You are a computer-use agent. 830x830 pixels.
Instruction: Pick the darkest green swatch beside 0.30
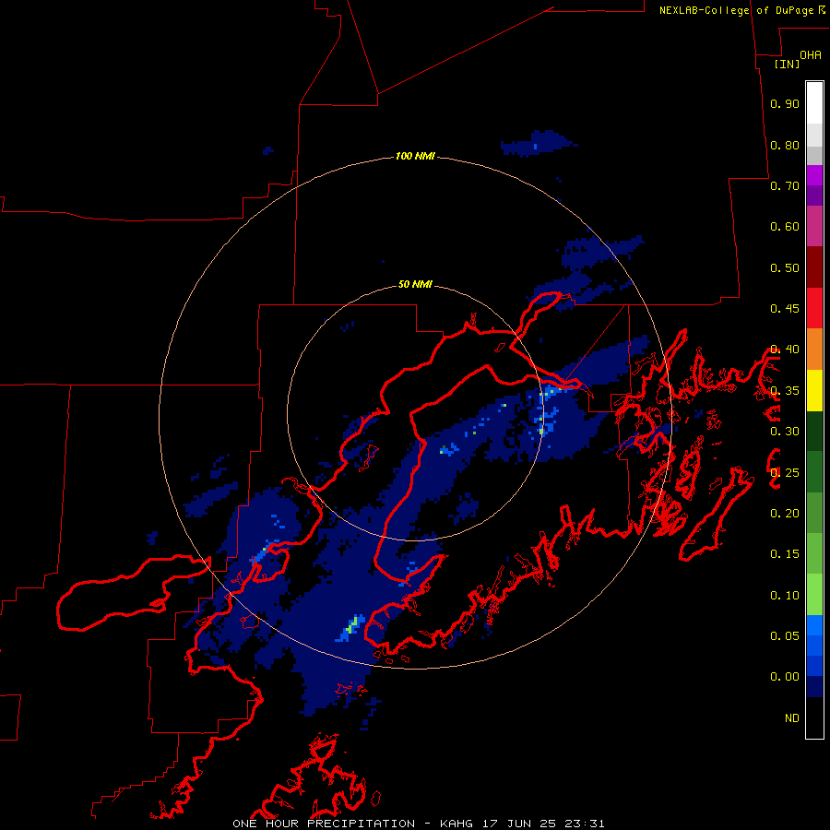tap(814, 432)
